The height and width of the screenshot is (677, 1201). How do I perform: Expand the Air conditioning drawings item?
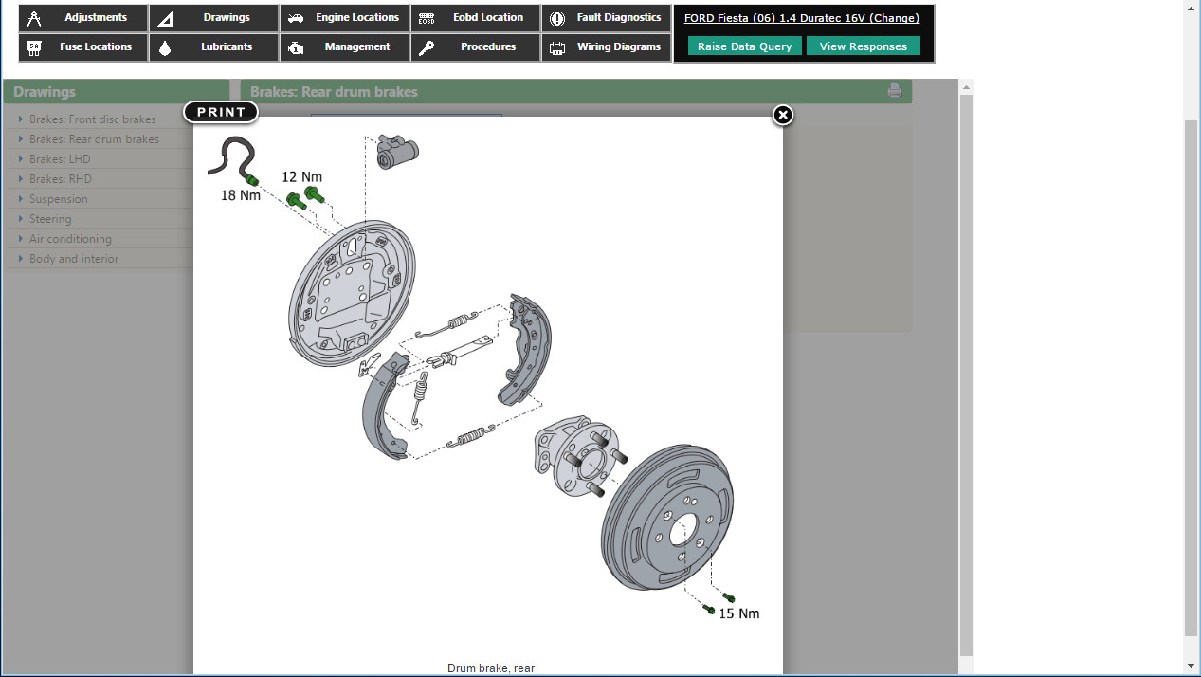70,239
